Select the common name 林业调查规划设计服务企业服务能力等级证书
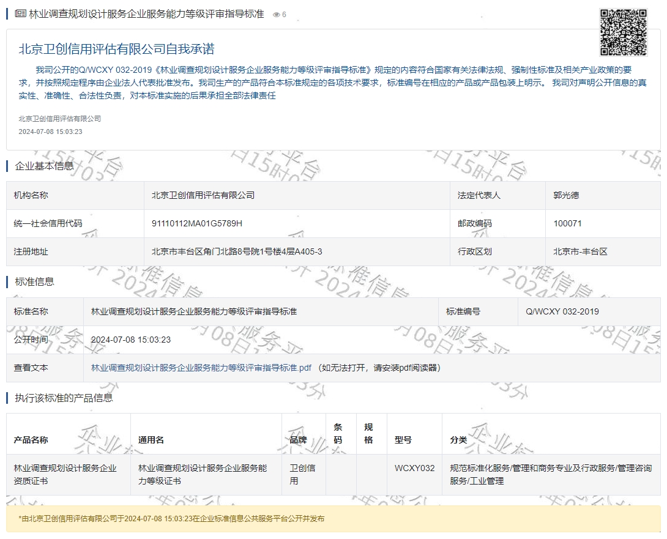The height and width of the screenshot is (539, 667). pos(203,474)
